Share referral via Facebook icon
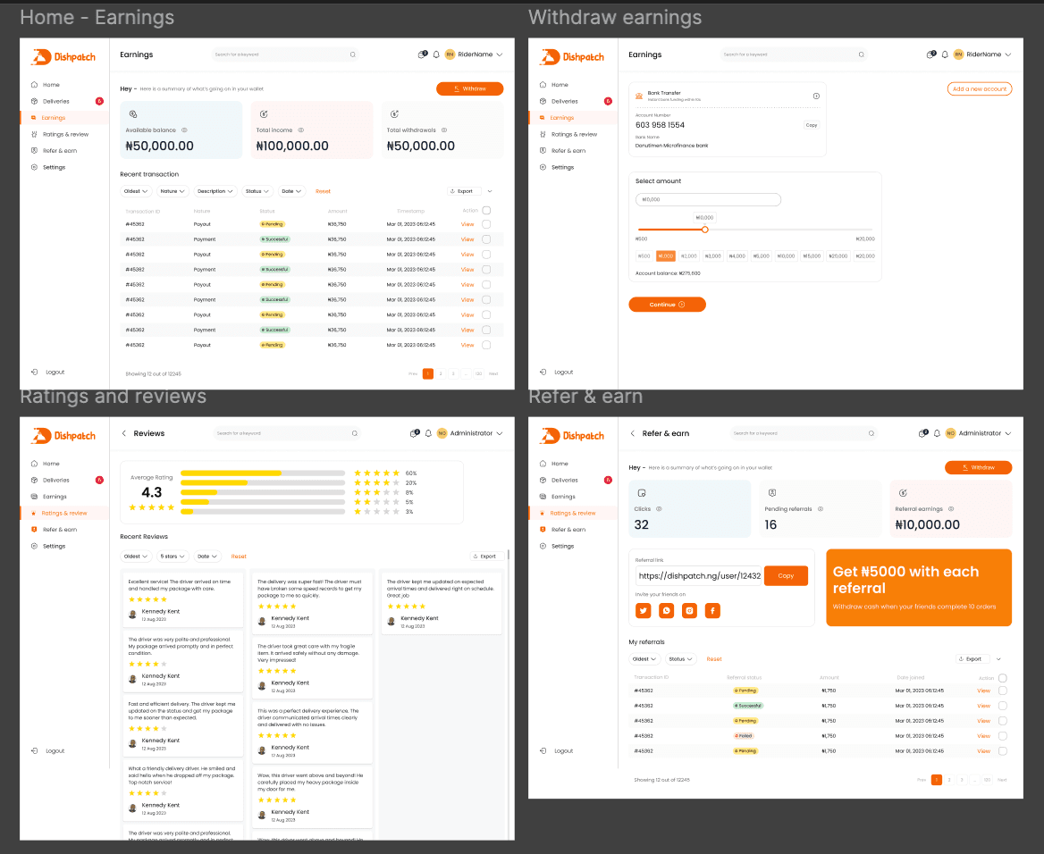Image resolution: width=1044 pixels, height=854 pixels. point(712,610)
